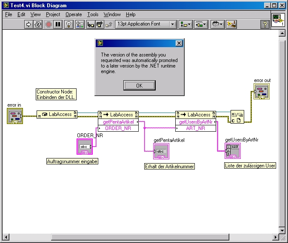Select the getPentaArtikel method row

(x=118, y=122)
